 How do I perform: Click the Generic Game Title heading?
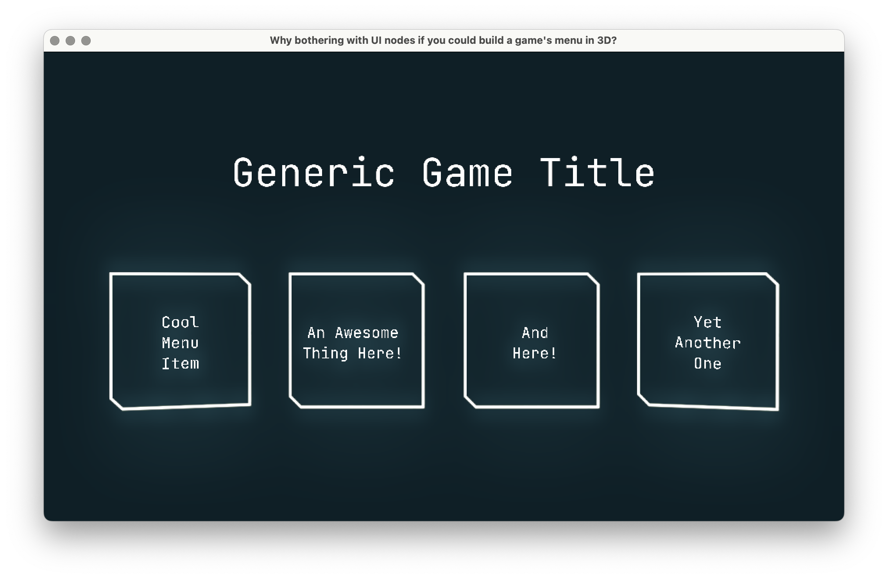(x=444, y=172)
